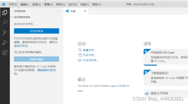This screenshot has width=188, height=104.
Task: Click the open file icon beside 打开文件
Action: coord(80,55)
